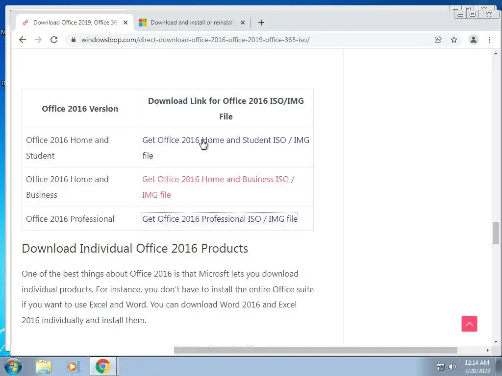Open the Windows Start menu

click(x=12, y=366)
